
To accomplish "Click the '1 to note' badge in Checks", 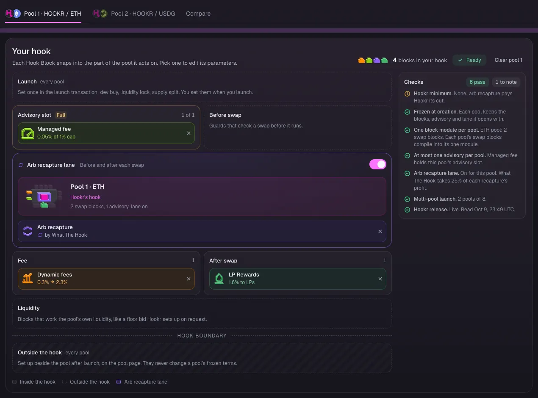I will pos(506,82).
